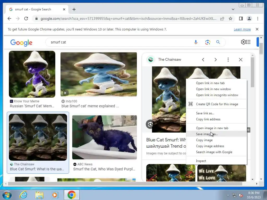Start voice search with microphone icon

click(196, 42)
